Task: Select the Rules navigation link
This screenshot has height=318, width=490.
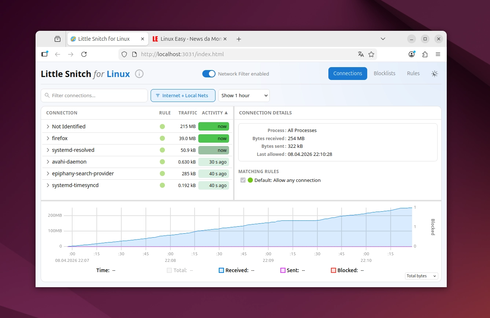Action: coord(413,73)
